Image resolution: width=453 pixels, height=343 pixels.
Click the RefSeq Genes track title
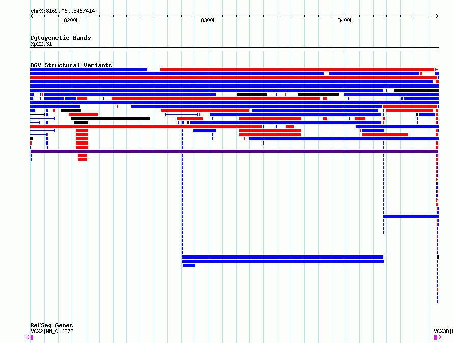pyautogui.click(x=51, y=325)
